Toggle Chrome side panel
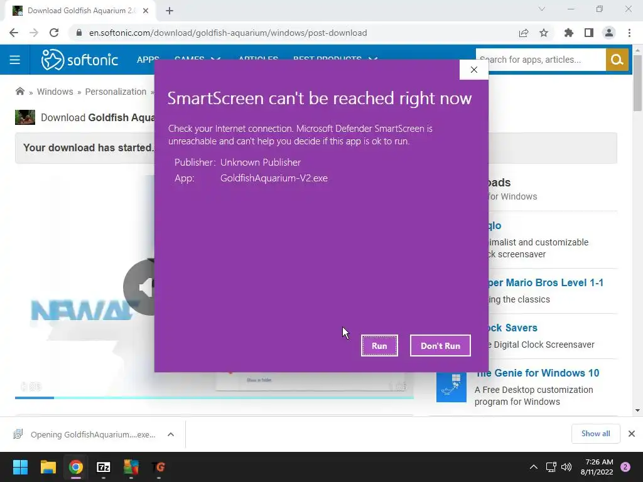This screenshot has height=482, width=643. pyautogui.click(x=589, y=33)
